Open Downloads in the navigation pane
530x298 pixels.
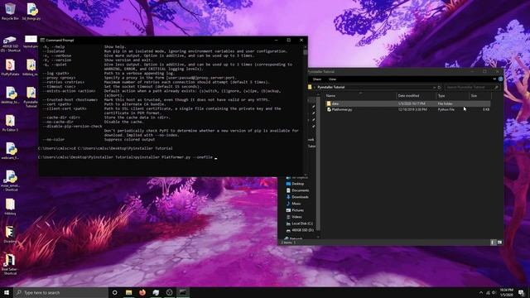pyautogui.click(x=297, y=197)
